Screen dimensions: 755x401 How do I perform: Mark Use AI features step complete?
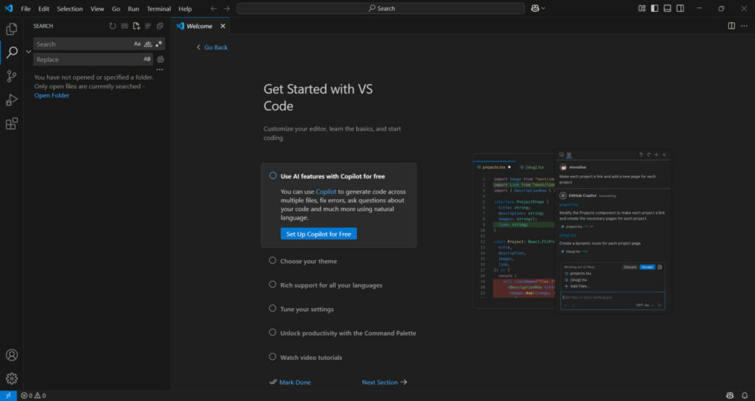pos(273,175)
